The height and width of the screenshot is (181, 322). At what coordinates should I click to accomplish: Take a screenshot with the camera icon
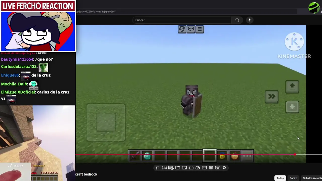(x=211, y=168)
